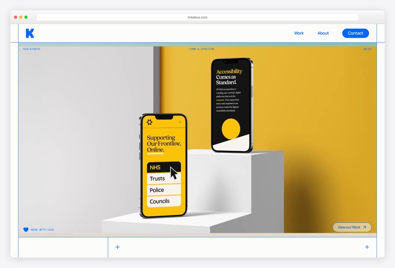Click the 20-25 label
The height and width of the screenshot is (268, 395).
367,49
